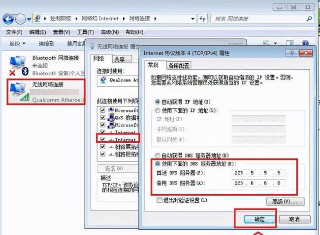Click 控制面板 in breadcrumb
The image size is (320, 235).
pyautogui.click(x=61, y=19)
